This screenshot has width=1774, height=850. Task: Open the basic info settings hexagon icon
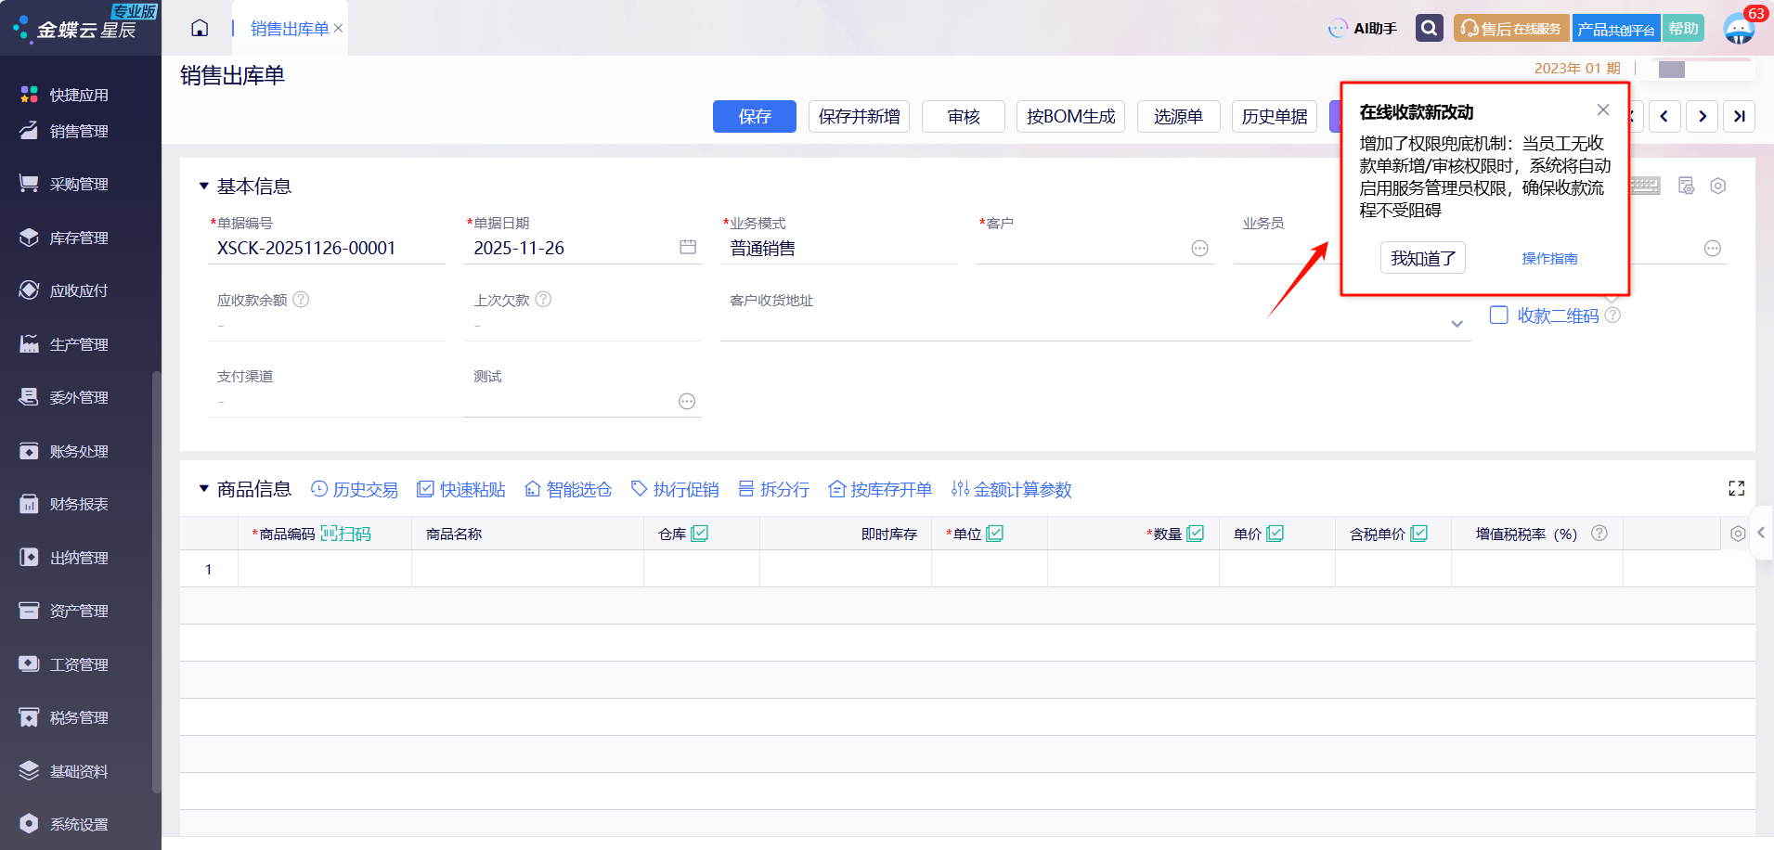click(x=1718, y=186)
